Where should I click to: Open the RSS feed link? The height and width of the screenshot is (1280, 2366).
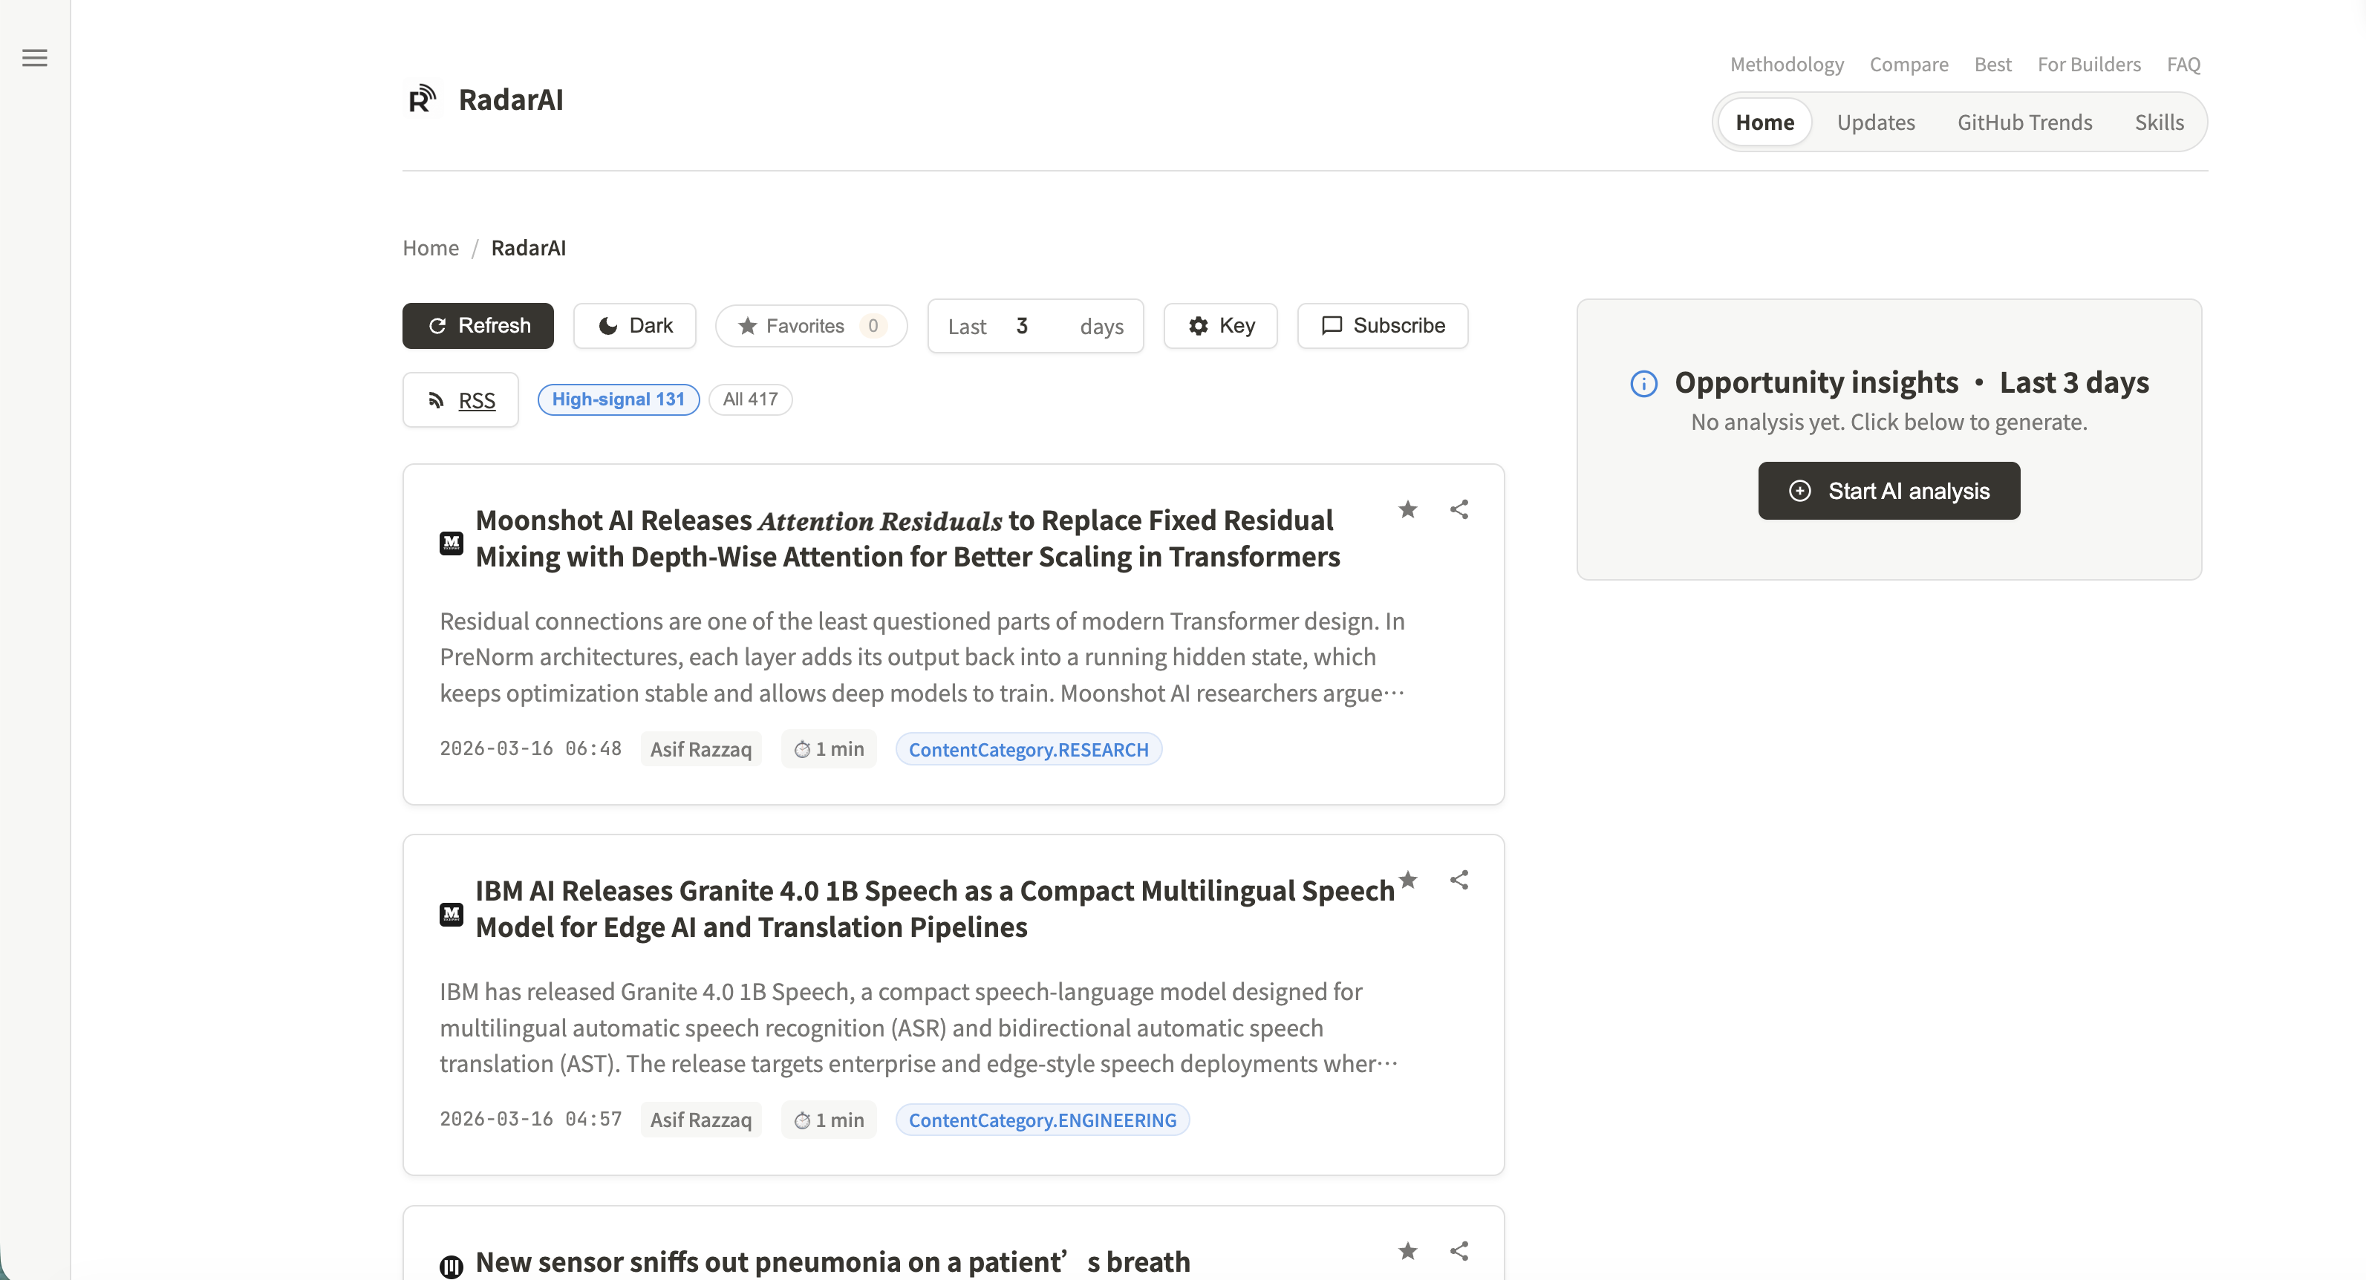(461, 400)
